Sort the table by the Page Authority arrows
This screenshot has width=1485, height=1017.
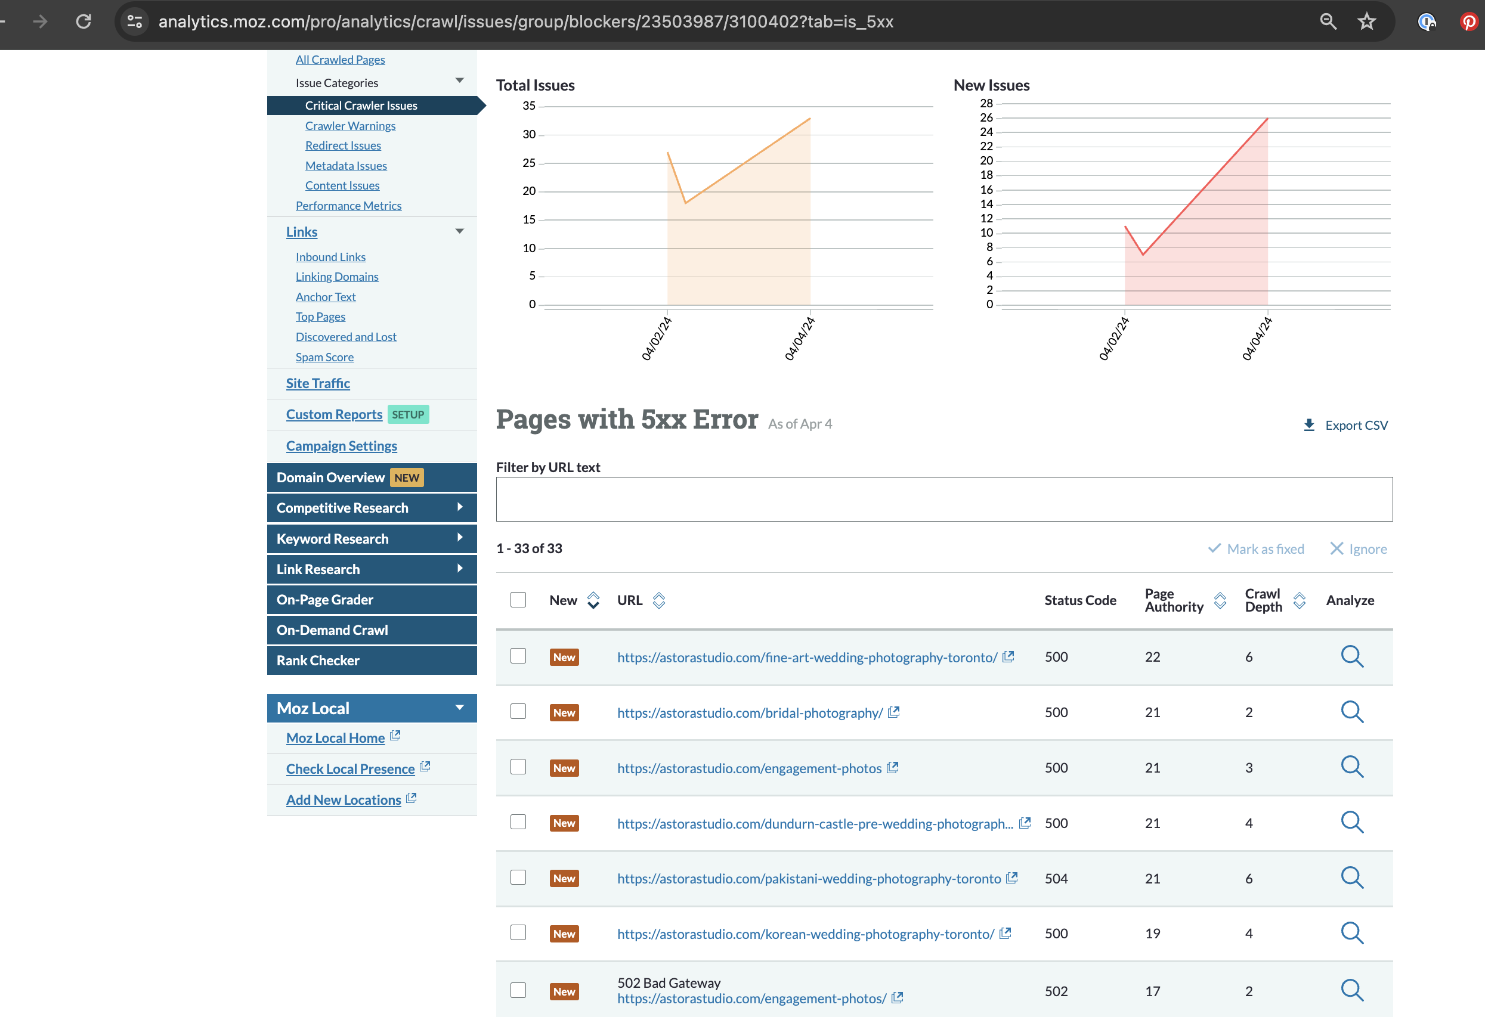pos(1219,600)
